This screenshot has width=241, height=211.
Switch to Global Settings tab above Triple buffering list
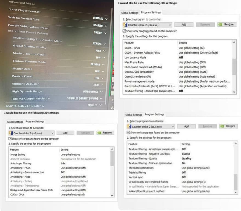tap(134, 115)
